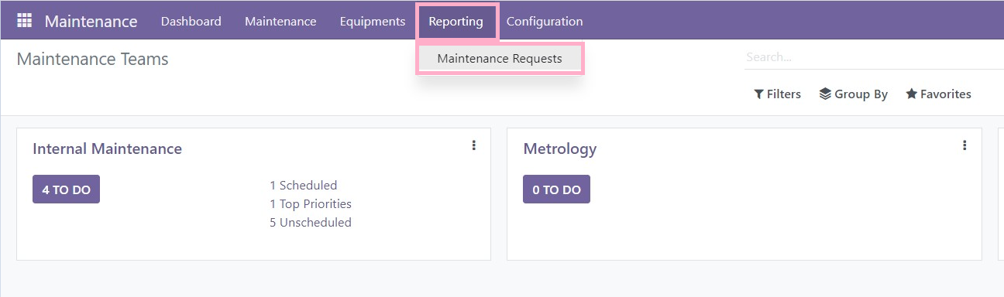
Task: Select Maintenance Requests from Reporting menu
Action: pos(500,59)
